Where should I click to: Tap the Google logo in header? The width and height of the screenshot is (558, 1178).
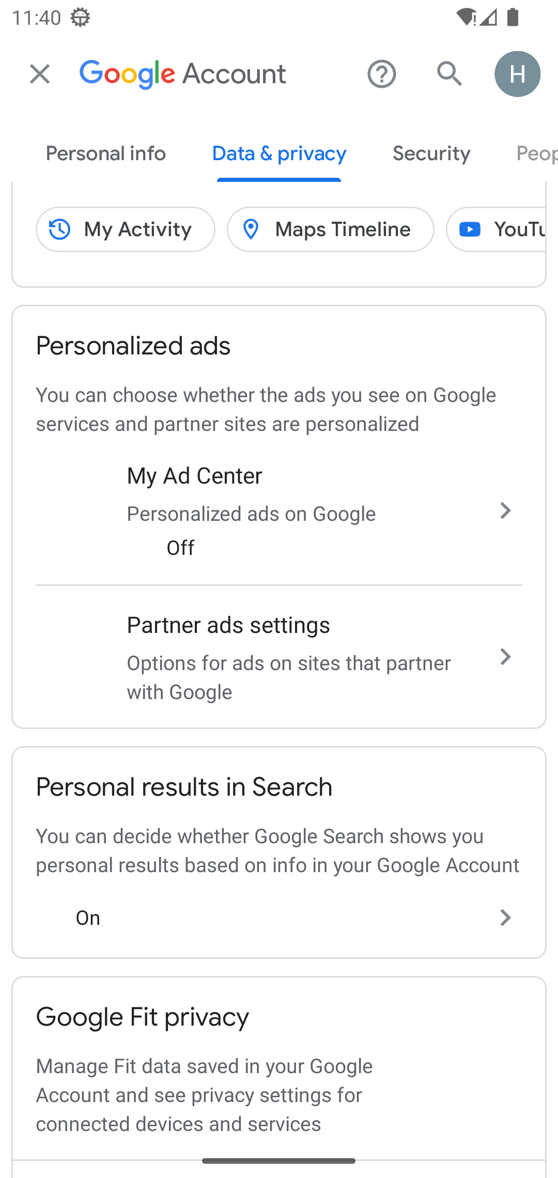[x=128, y=74]
